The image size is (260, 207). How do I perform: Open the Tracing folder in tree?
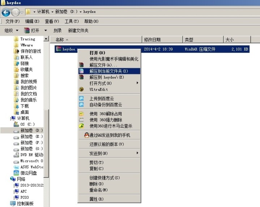(28, 39)
